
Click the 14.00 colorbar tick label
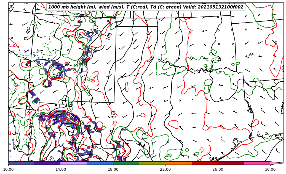click(61, 170)
